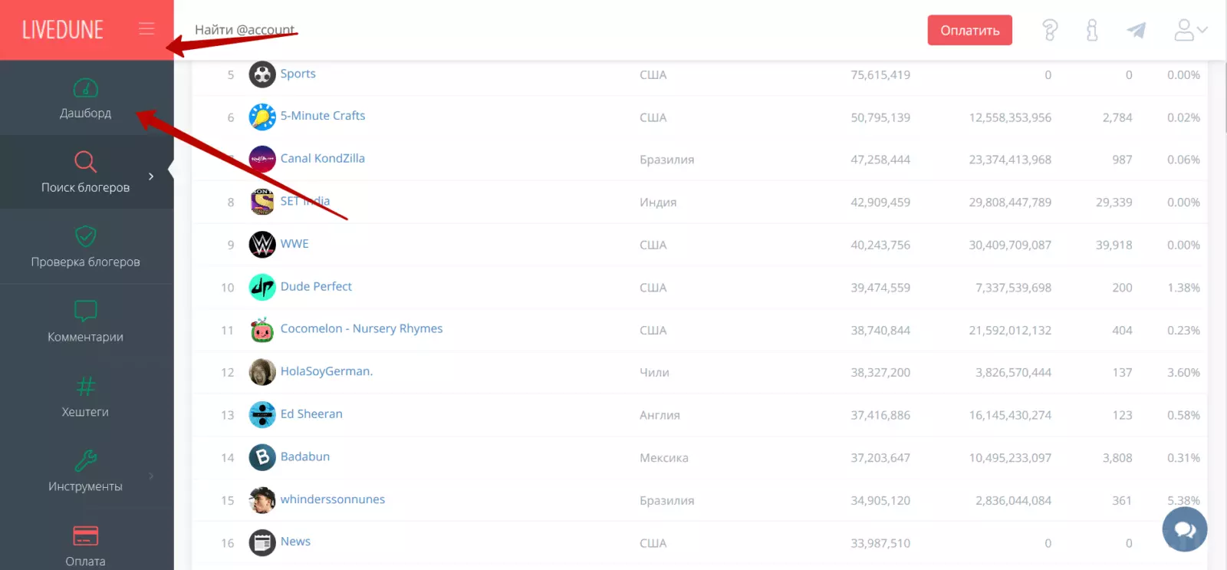Open the Dude Perfect channel link
The width and height of the screenshot is (1227, 570).
[316, 286]
